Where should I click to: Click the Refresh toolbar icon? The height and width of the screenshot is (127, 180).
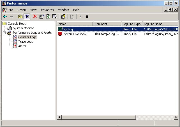pos(48,17)
